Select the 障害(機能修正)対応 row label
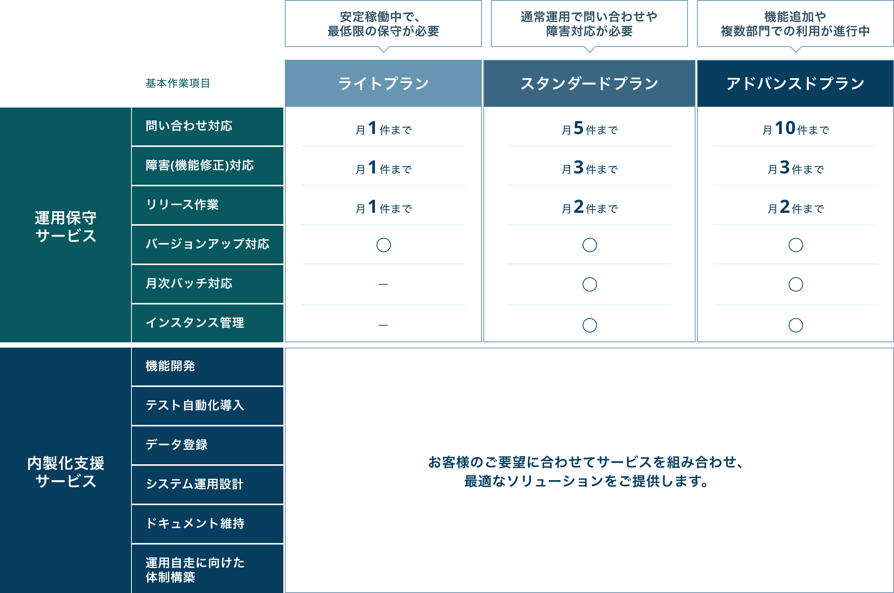 pyautogui.click(x=208, y=166)
